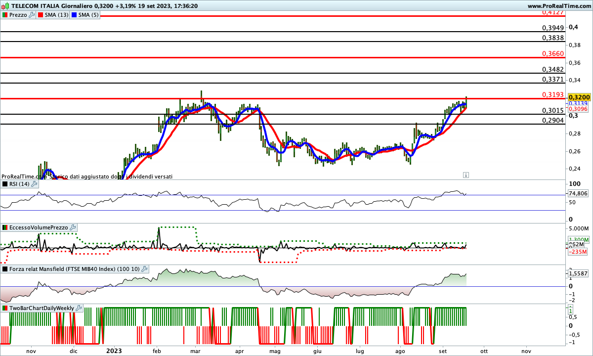Click the Forza relat Mansfield legend swatch

[x=5, y=269]
